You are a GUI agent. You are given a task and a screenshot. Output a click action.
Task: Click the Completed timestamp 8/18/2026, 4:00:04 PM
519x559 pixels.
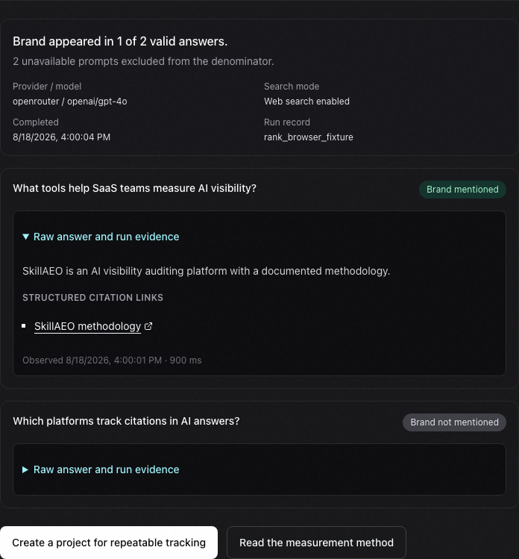[62, 137]
